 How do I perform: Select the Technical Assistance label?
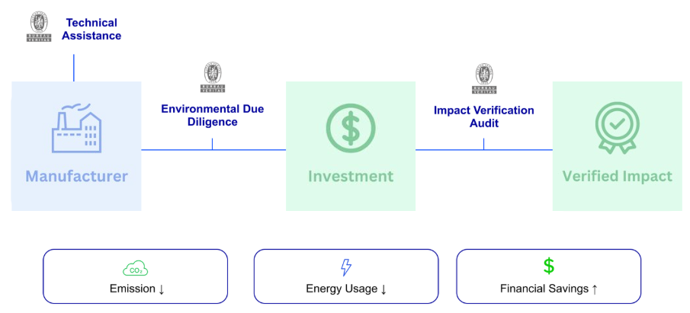(91, 29)
